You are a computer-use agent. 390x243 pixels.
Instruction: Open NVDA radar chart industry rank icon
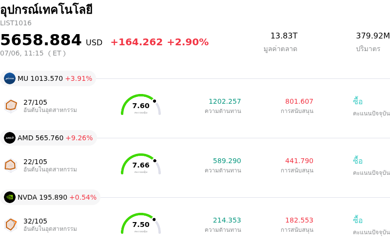[x=11, y=225]
